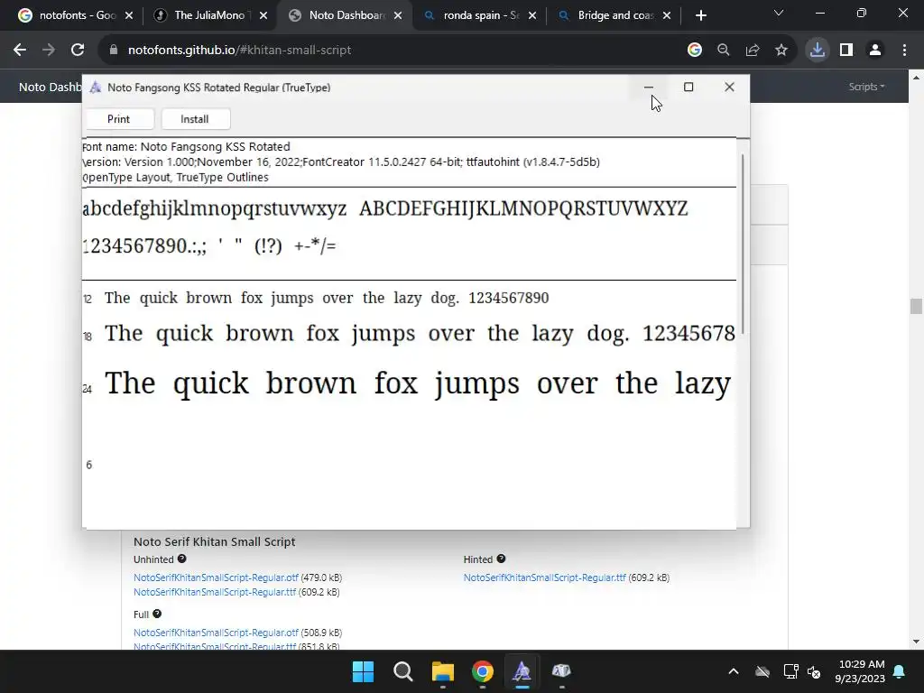Click the browser page scrollbar thumb
The image size is (924, 693).
coord(916,307)
